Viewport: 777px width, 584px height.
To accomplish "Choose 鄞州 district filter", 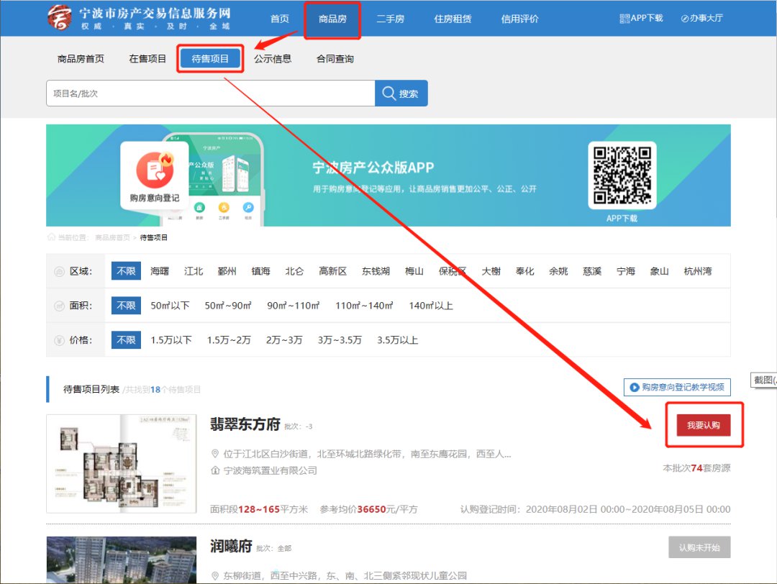I will click(227, 271).
